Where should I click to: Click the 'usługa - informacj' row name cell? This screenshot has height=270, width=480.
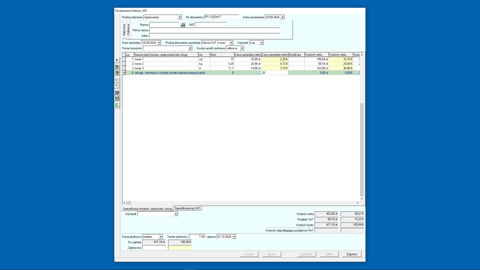coord(166,73)
